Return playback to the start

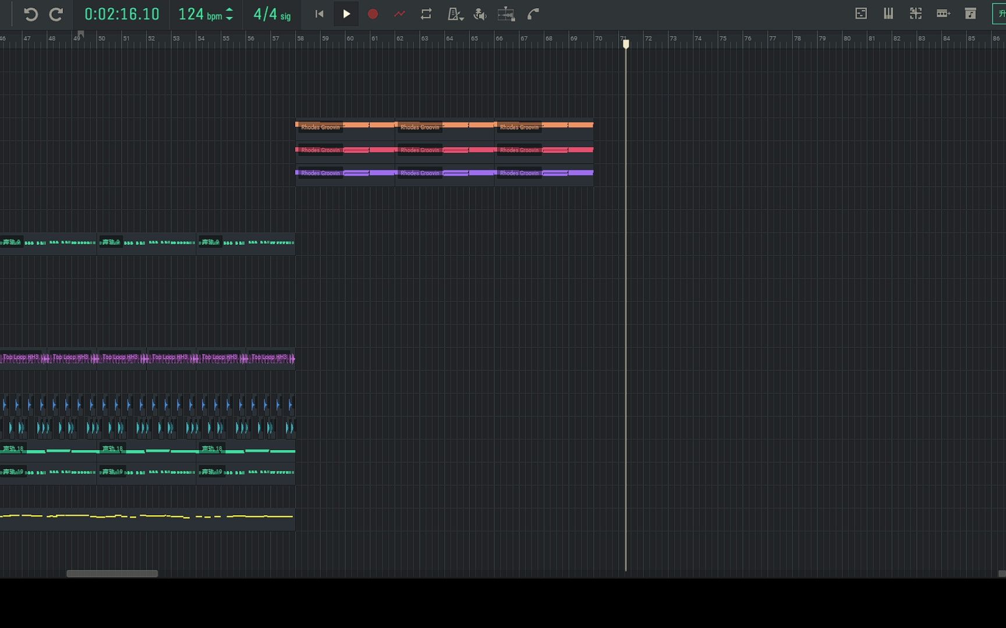tap(319, 14)
